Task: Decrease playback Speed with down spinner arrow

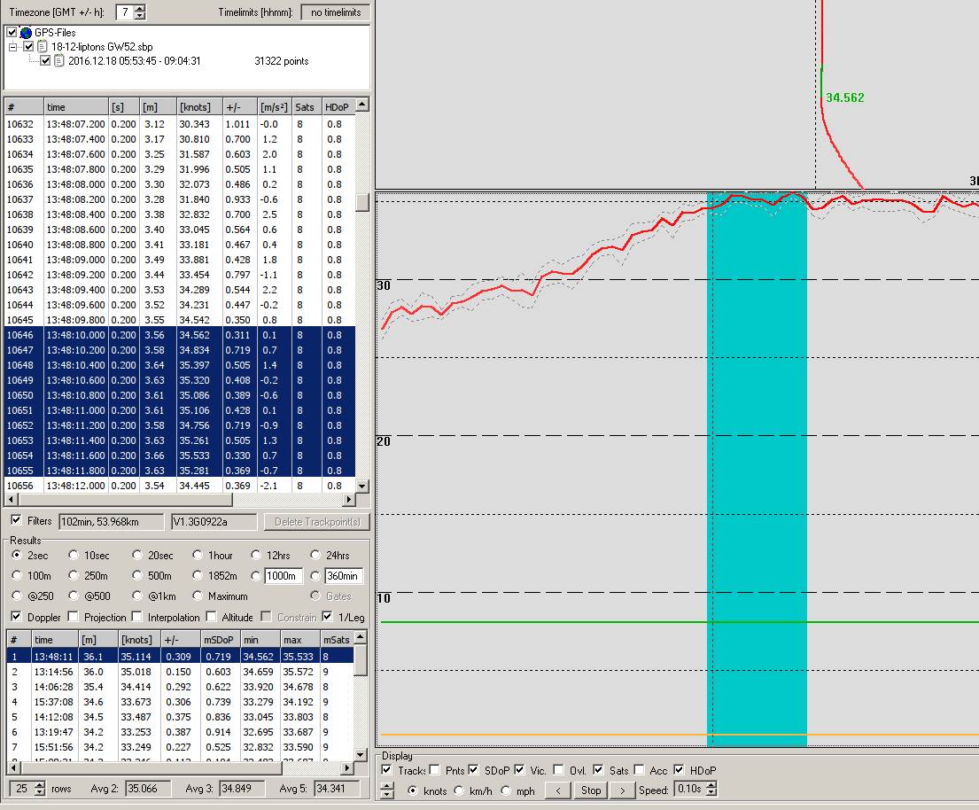Action: click(711, 793)
